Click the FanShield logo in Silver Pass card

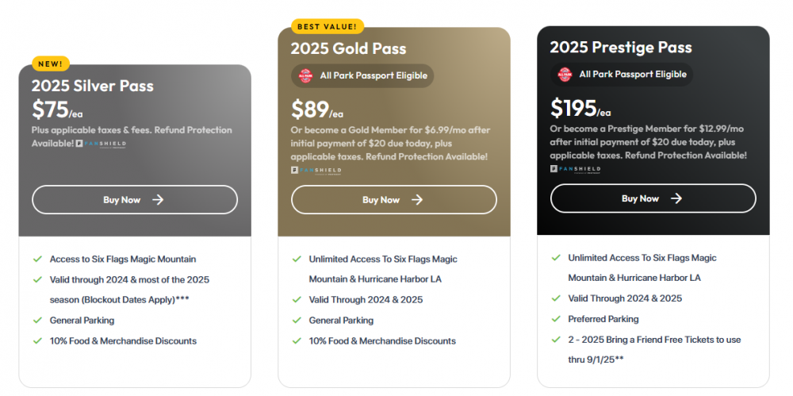(x=101, y=144)
